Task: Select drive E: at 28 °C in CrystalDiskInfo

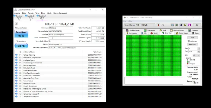Action: pos(42,18)
